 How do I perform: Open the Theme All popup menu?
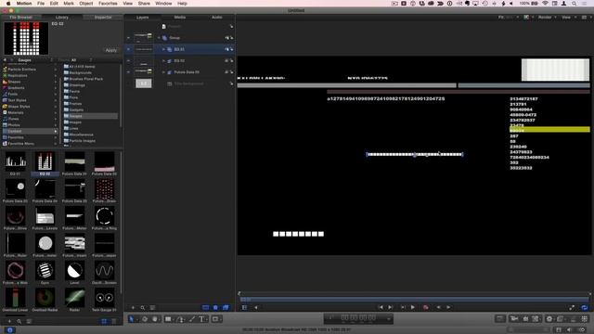[x=76, y=59]
